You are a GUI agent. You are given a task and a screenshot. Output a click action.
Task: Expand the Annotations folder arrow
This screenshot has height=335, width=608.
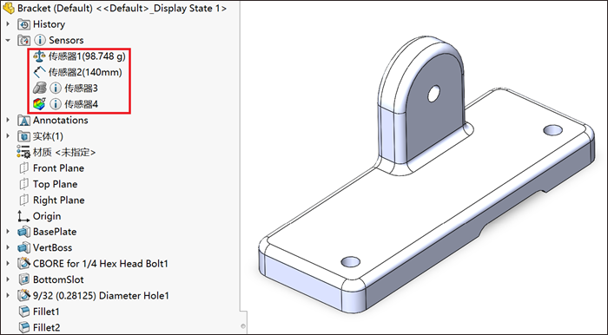[8, 120]
